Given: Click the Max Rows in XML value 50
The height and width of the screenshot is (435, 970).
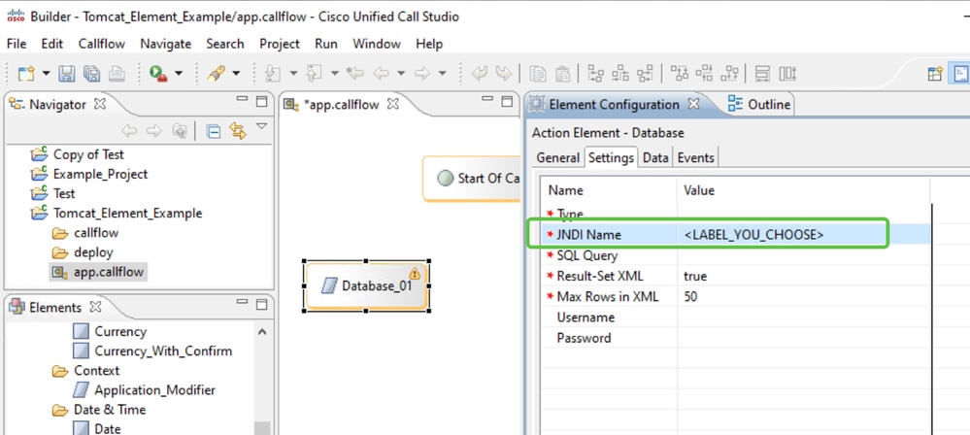Looking at the screenshot, I should 690,296.
